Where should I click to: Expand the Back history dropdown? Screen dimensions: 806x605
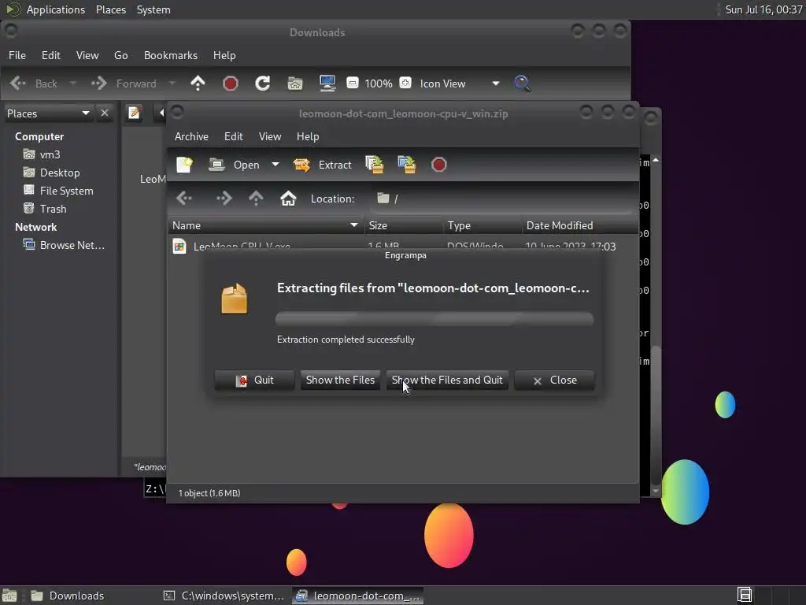point(72,84)
